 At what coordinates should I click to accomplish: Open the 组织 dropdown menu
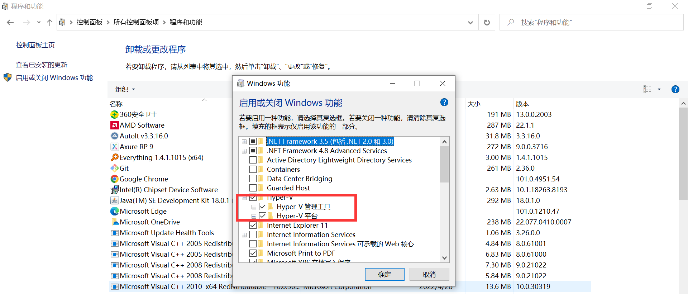125,89
